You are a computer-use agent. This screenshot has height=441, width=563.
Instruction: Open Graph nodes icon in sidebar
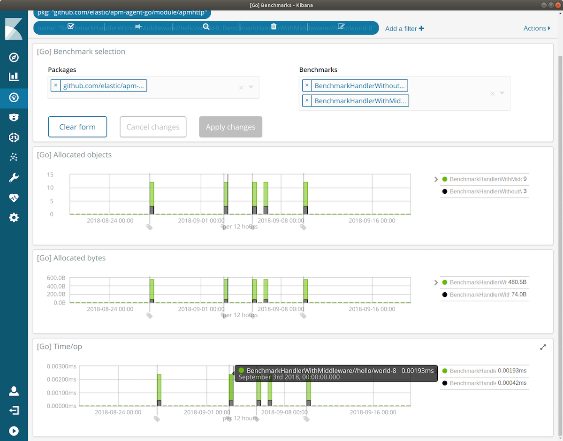[14, 157]
